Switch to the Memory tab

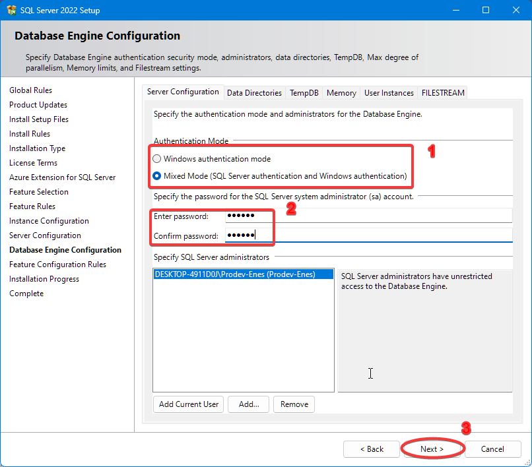(341, 93)
